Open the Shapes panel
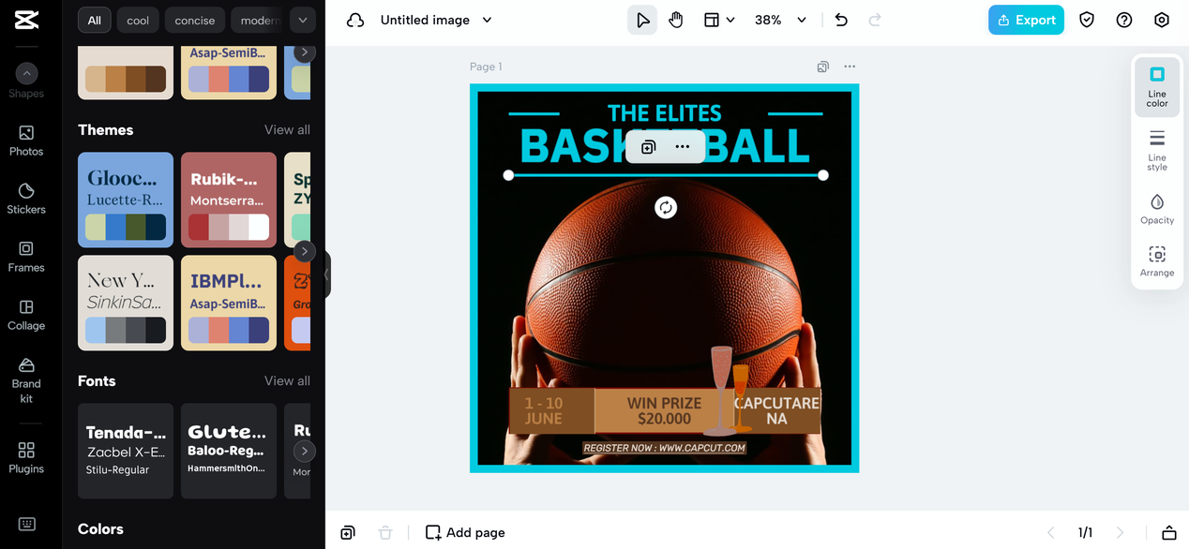The width and height of the screenshot is (1189, 549). [26, 81]
